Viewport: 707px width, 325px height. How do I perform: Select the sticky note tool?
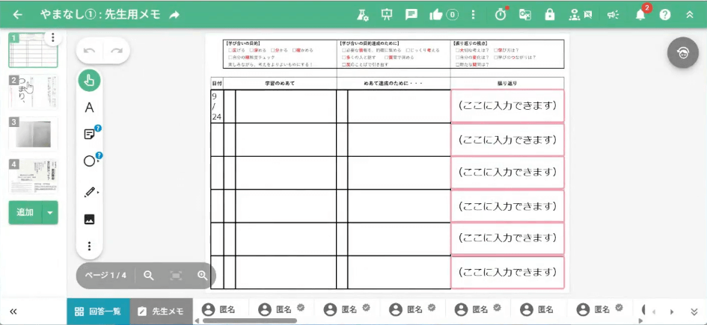89,134
